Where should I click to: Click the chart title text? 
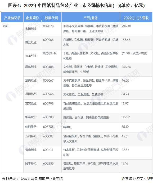click(x=76, y=5)
